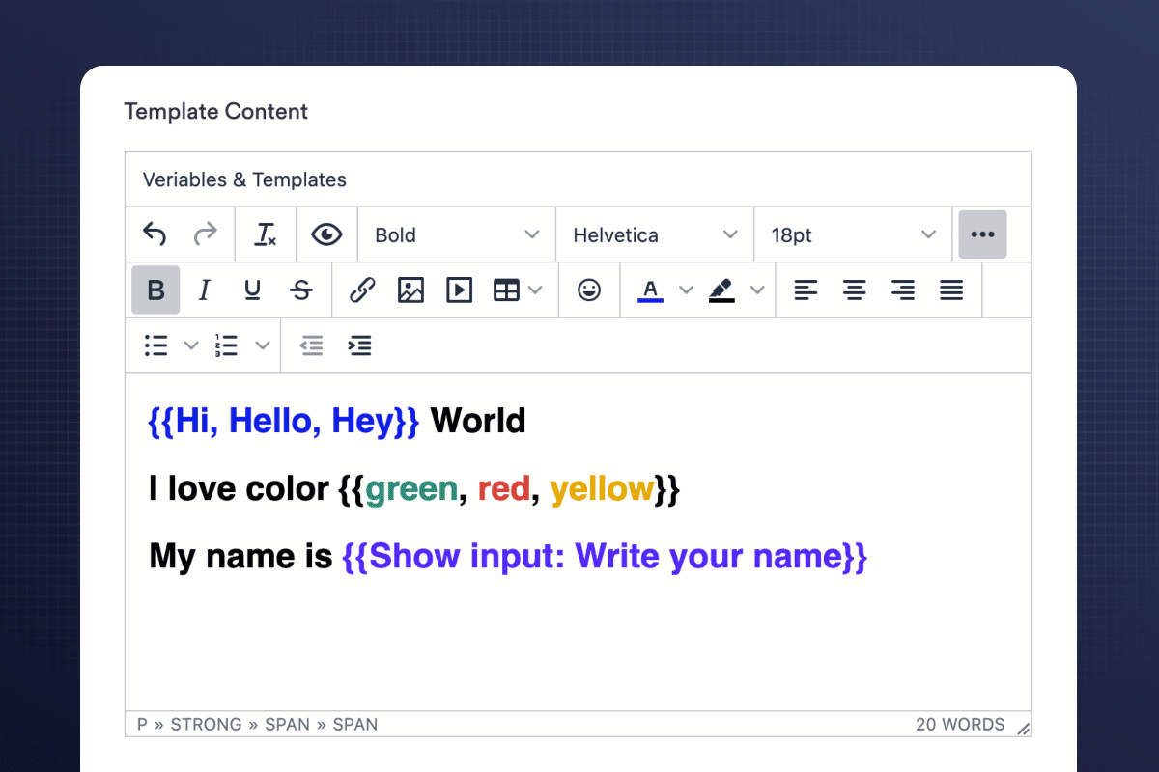Image resolution: width=1159 pixels, height=772 pixels.
Task: Click the table icon
Action: coord(506,290)
